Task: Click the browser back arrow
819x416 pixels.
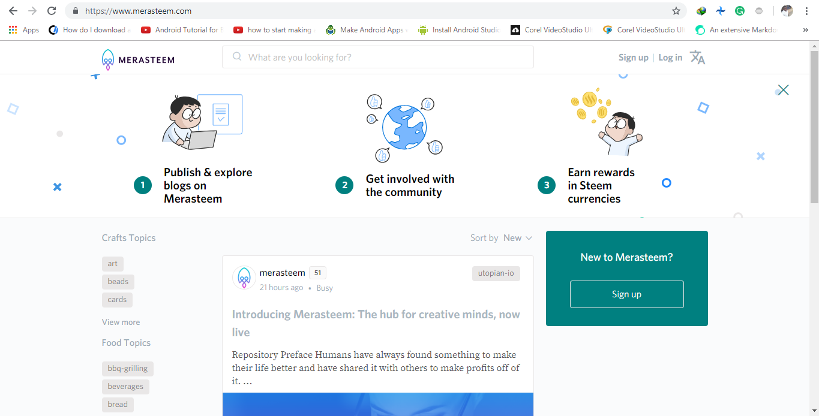Action: coord(13,11)
